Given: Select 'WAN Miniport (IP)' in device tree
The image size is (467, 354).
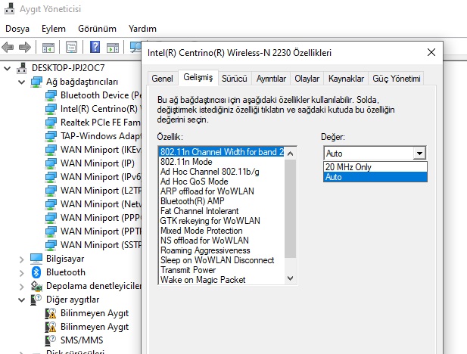Looking at the screenshot, I should tap(98, 163).
